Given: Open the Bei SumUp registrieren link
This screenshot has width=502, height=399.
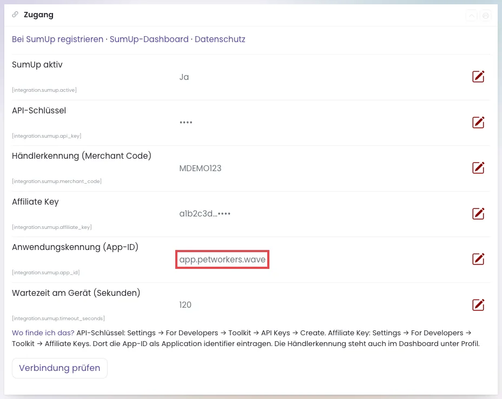Looking at the screenshot, I should point(58,39).
